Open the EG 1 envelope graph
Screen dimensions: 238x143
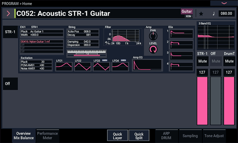tap(182, 34)
